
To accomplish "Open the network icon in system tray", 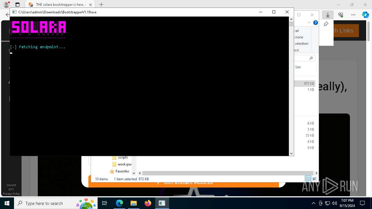I will tap(328, 203).
